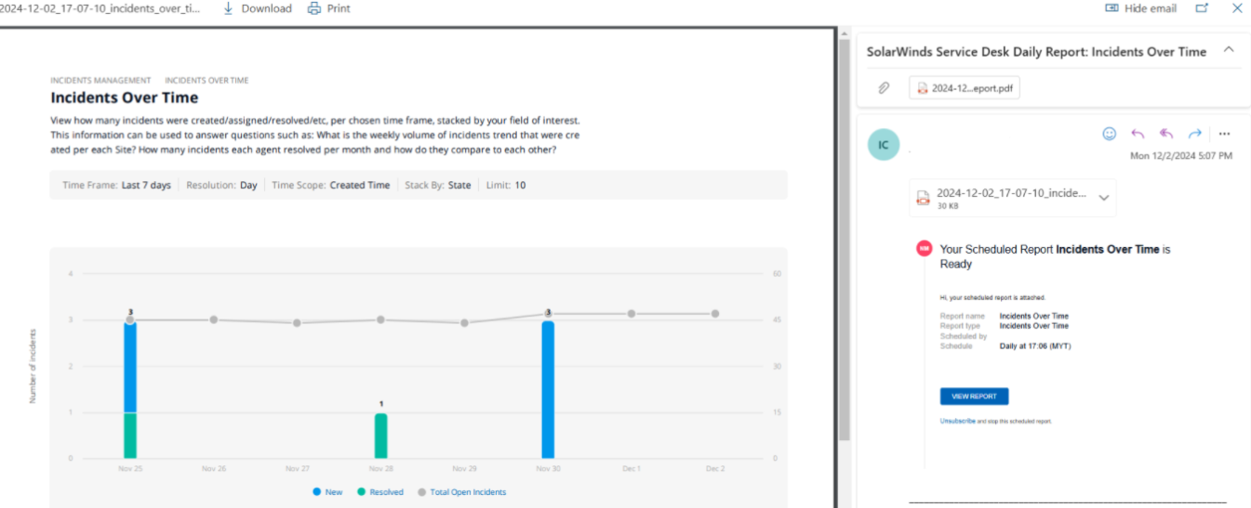Click the Daily at 17:06 (MYT) schedule text

click(x=1035, y=346)
